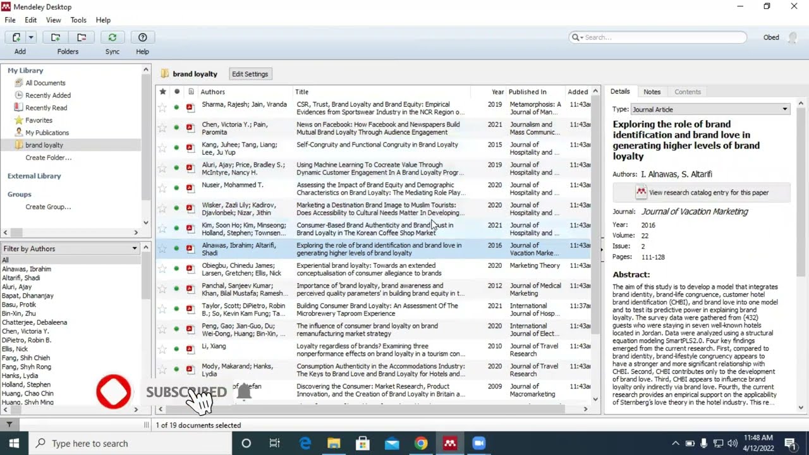
Task: Open the Help menu in menu bar
Action: 103,20
